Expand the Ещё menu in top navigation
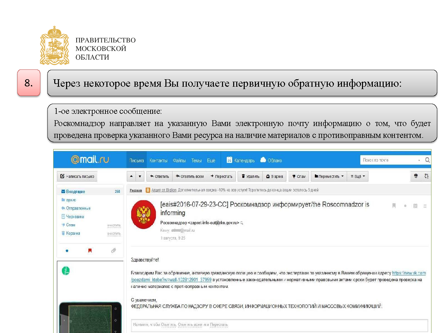 click(x=211, y=161)
